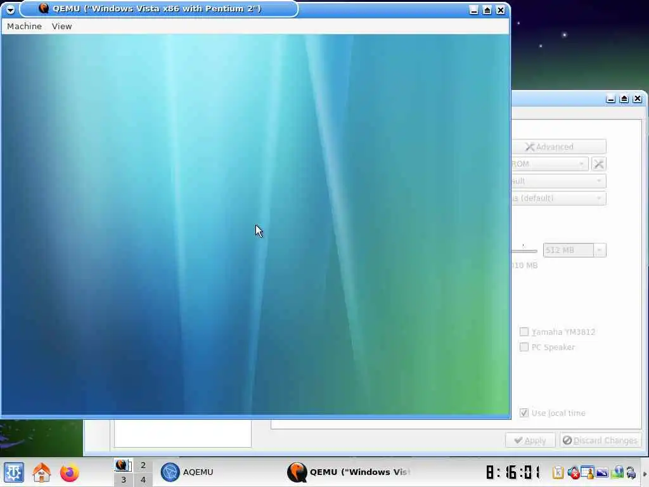Click the memory size slider in AQEMU

524,250
